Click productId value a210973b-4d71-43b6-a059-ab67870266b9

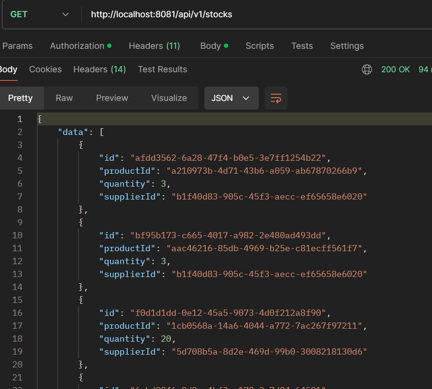click(x=264, y=171)
